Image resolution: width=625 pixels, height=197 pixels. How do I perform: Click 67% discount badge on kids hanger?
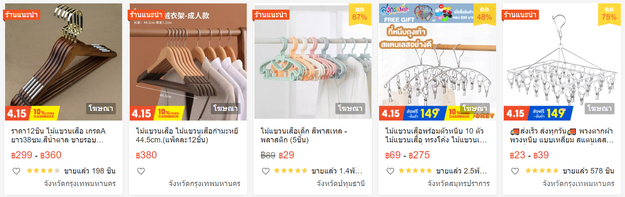360,13
